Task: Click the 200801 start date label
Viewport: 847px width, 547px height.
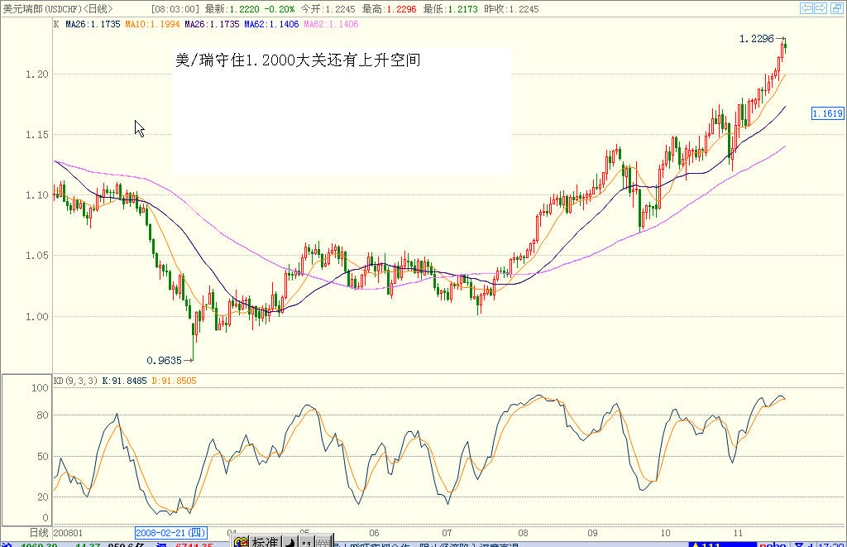Action: tap(68, 533)
